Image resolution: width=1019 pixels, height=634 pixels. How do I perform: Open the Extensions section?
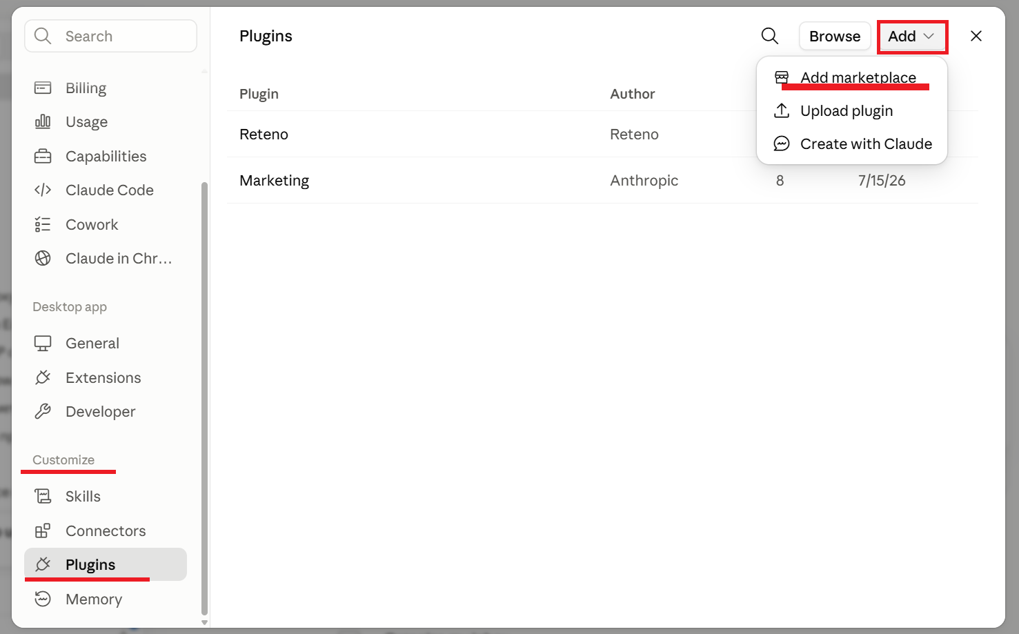pyautogui.click(x=105, y=377)
